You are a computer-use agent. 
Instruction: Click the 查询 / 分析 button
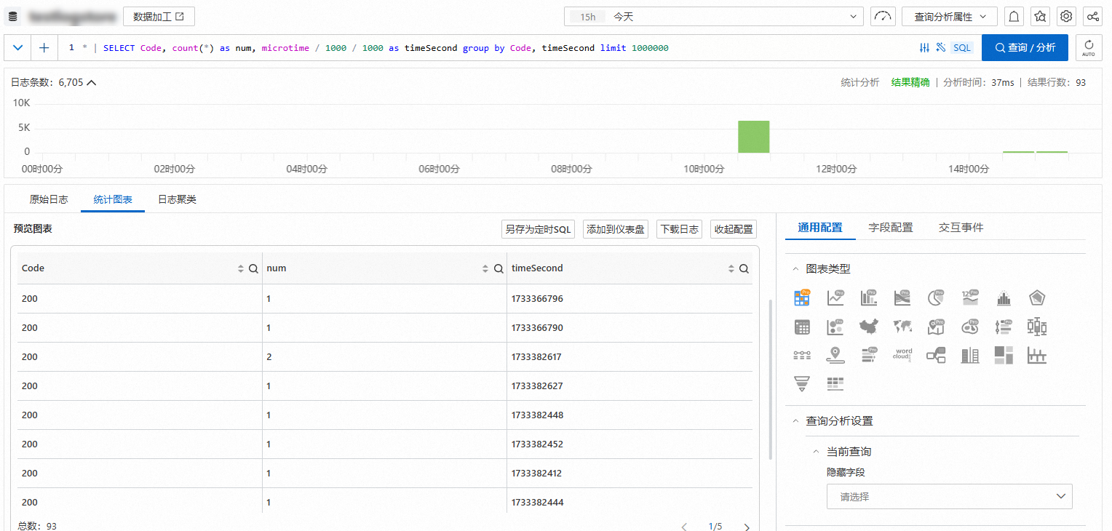pos(1025,48)
